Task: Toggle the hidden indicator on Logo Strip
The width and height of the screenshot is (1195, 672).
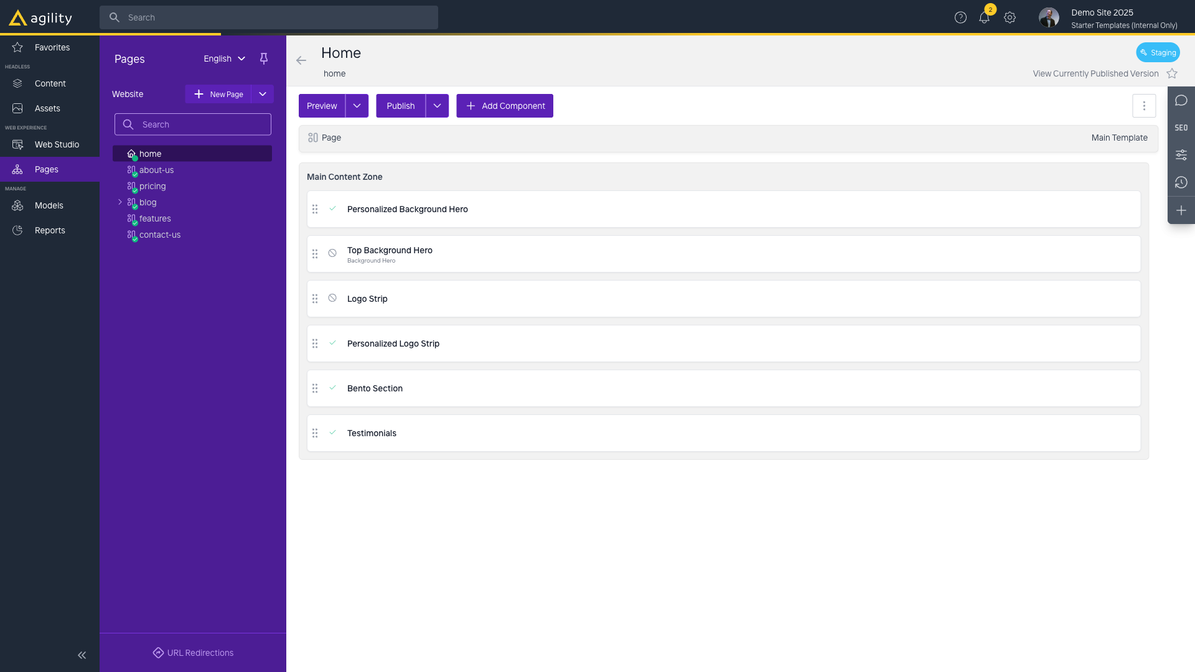Action: pyautogui.click(x=332, y=298)
